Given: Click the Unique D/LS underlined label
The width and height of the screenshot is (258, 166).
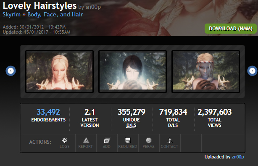Looking at the screenshot, I should [131, 123].
